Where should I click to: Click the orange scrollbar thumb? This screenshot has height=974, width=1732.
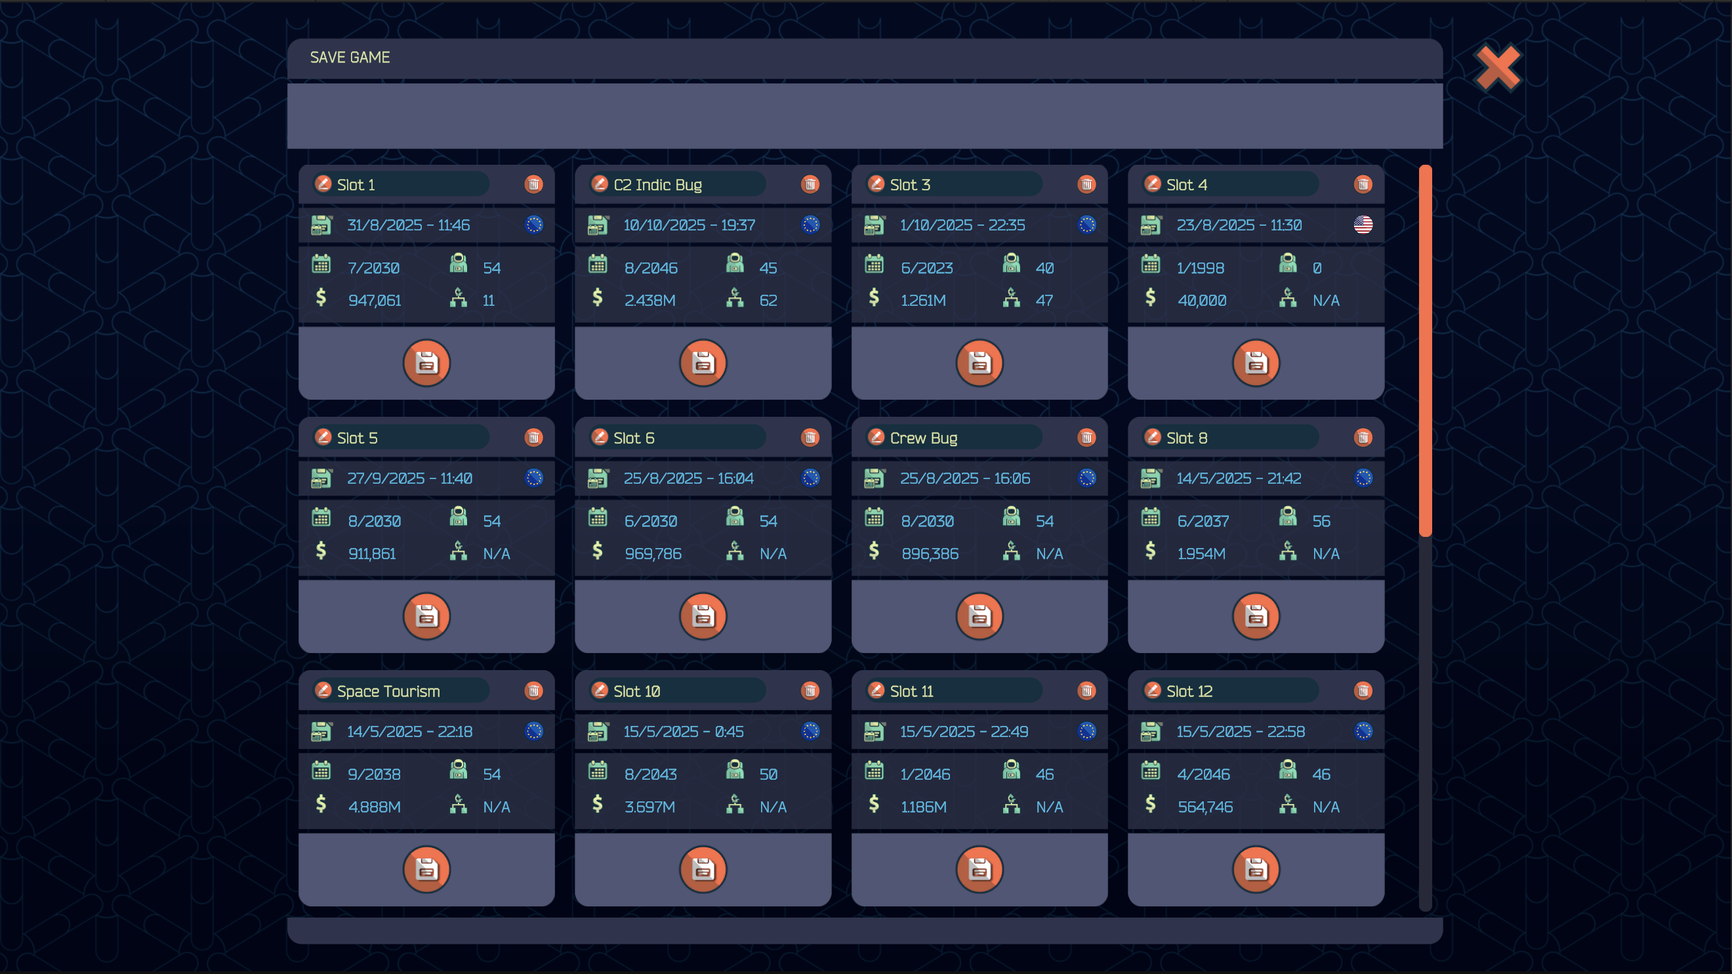1425,350
